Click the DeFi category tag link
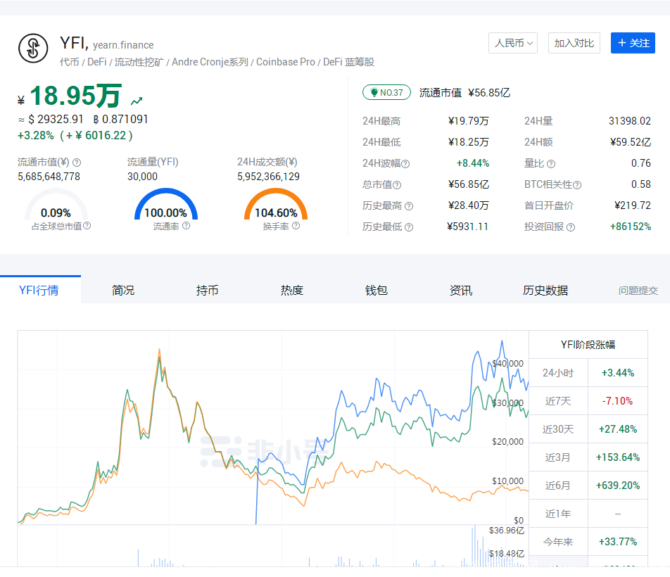Image resolution: width=670 pixels, height=577 pixels. [97, 62]
